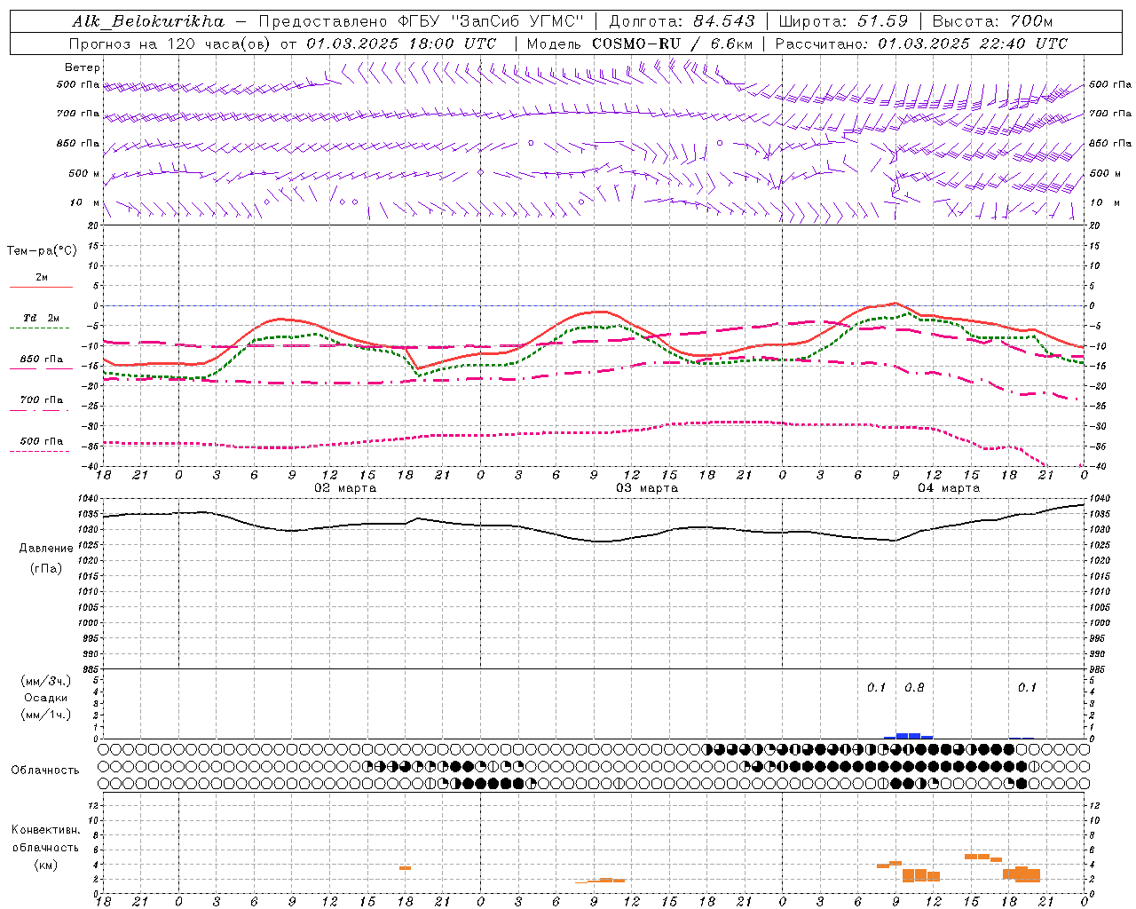Click the dash-dot line under 700 гПа legend
The width and height of the screenshot is (1136, 909).
tap(39, 410)
